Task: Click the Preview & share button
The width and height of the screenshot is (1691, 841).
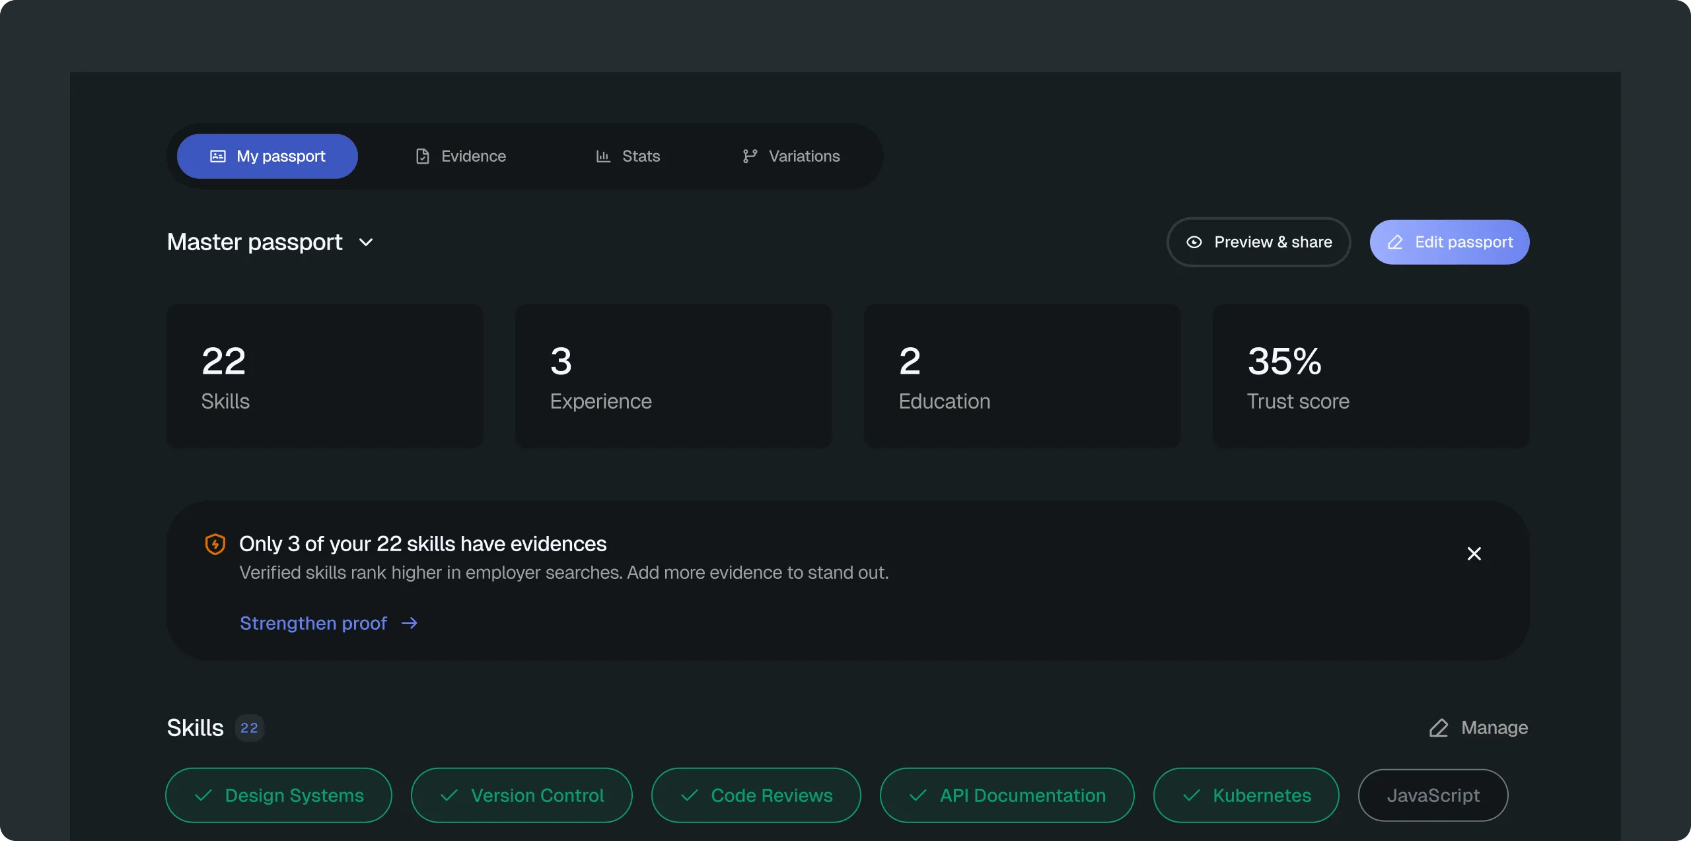Action: 1259,242
